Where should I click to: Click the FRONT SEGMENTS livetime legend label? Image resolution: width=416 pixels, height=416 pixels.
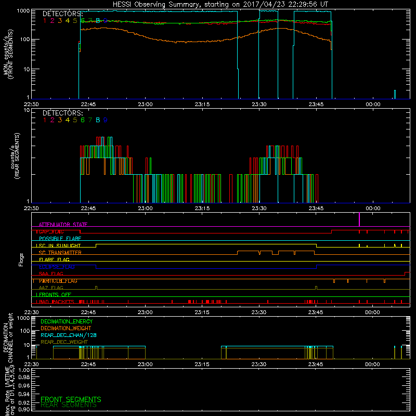(71, 399)
